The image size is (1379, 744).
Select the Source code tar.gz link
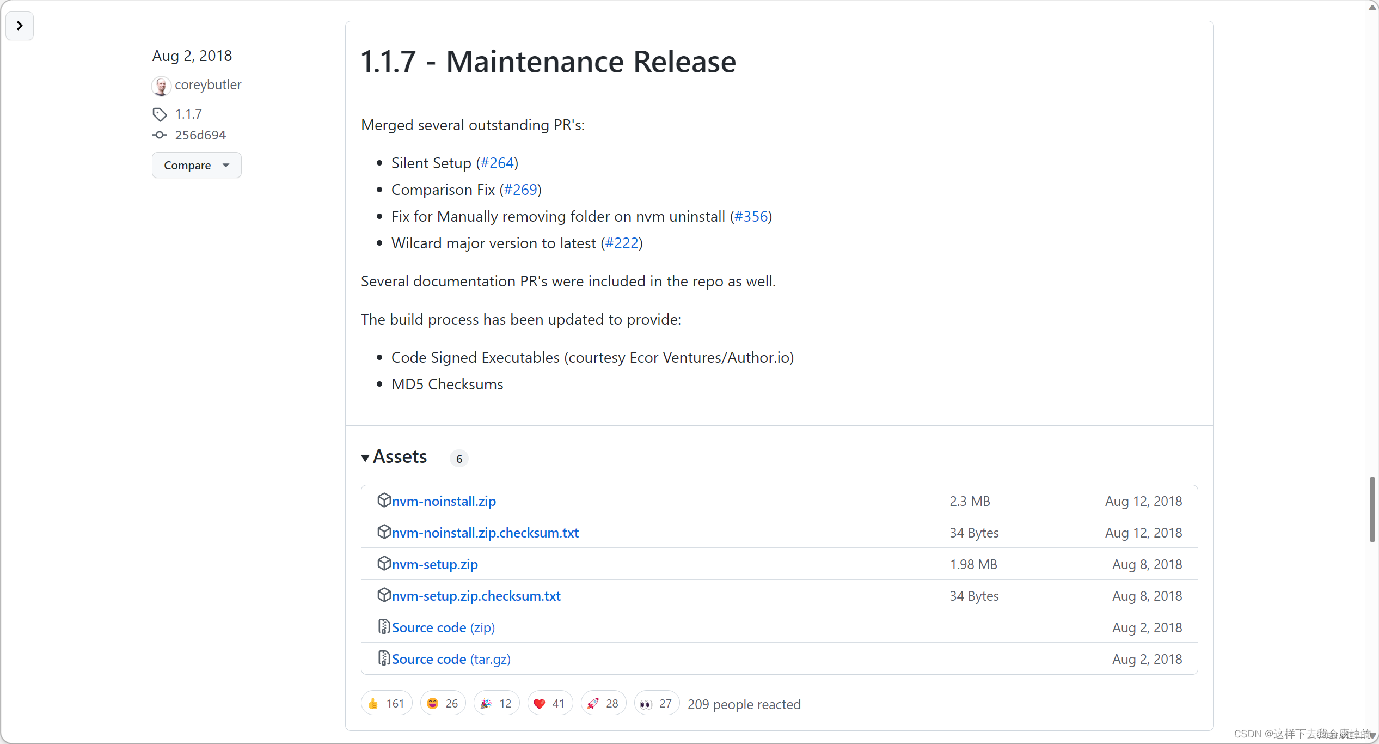click(451, 659)
